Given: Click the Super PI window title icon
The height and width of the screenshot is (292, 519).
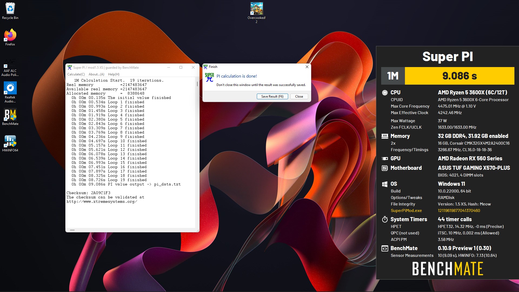Looking at the screenshot, I should (x=70, y=67).
